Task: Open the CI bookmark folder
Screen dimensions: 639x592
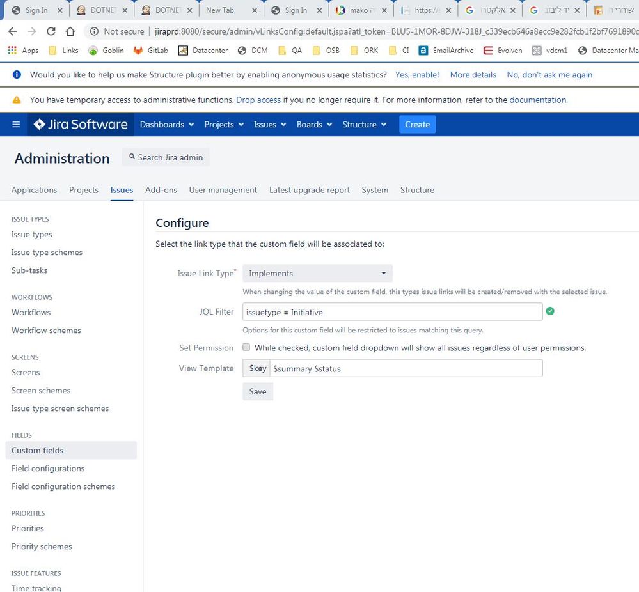Action: coord(398,50)
